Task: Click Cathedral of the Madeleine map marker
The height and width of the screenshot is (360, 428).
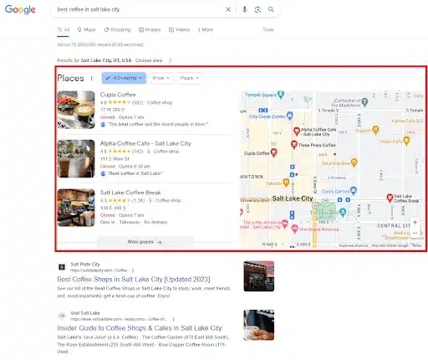Action: tap(364, 102)
